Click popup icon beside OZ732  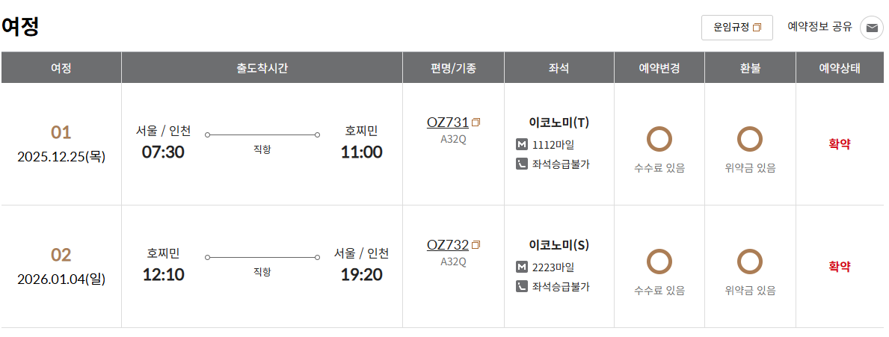click(476, 244)
